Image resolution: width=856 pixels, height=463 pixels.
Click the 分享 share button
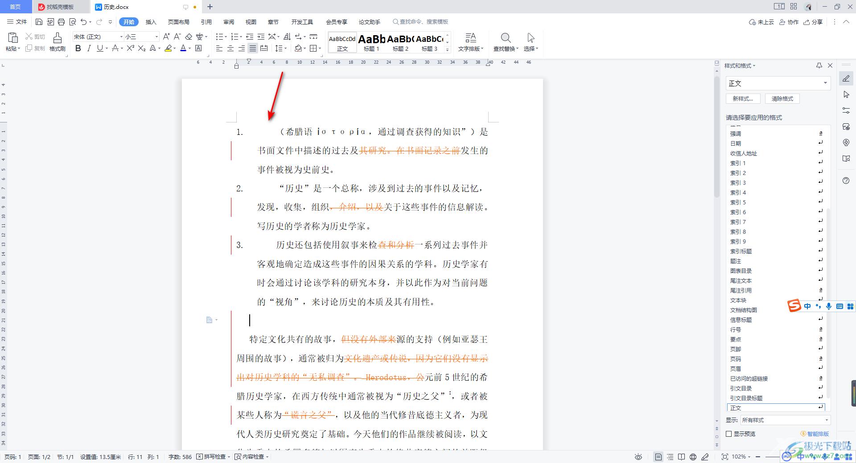[x=813, y=22]
